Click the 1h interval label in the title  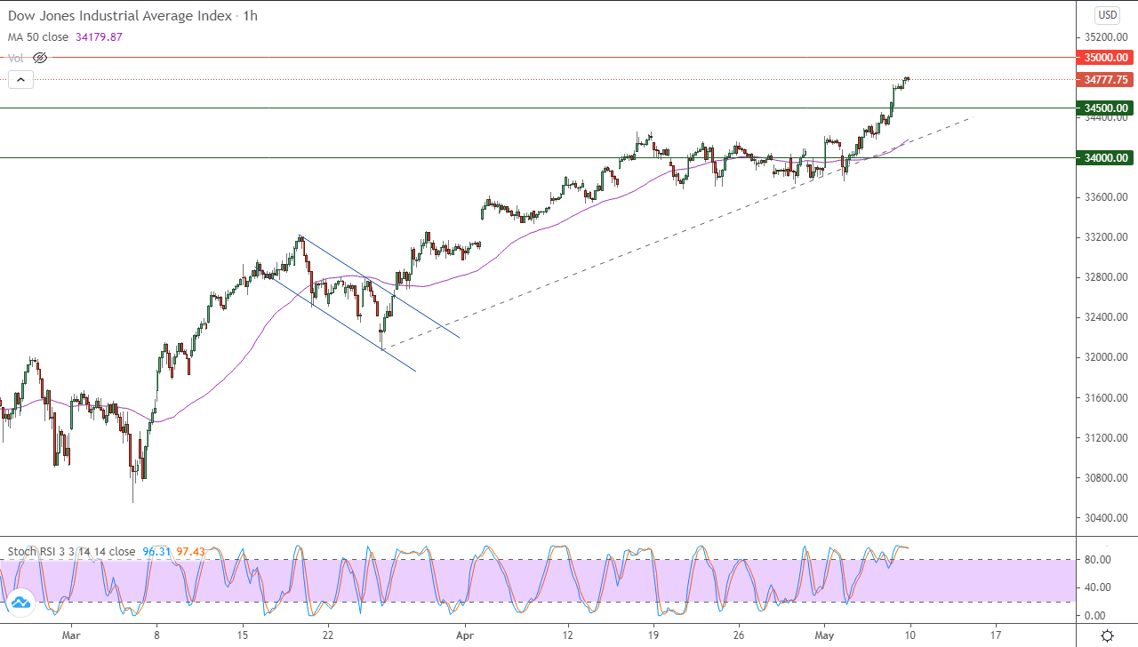pos(250,16)
